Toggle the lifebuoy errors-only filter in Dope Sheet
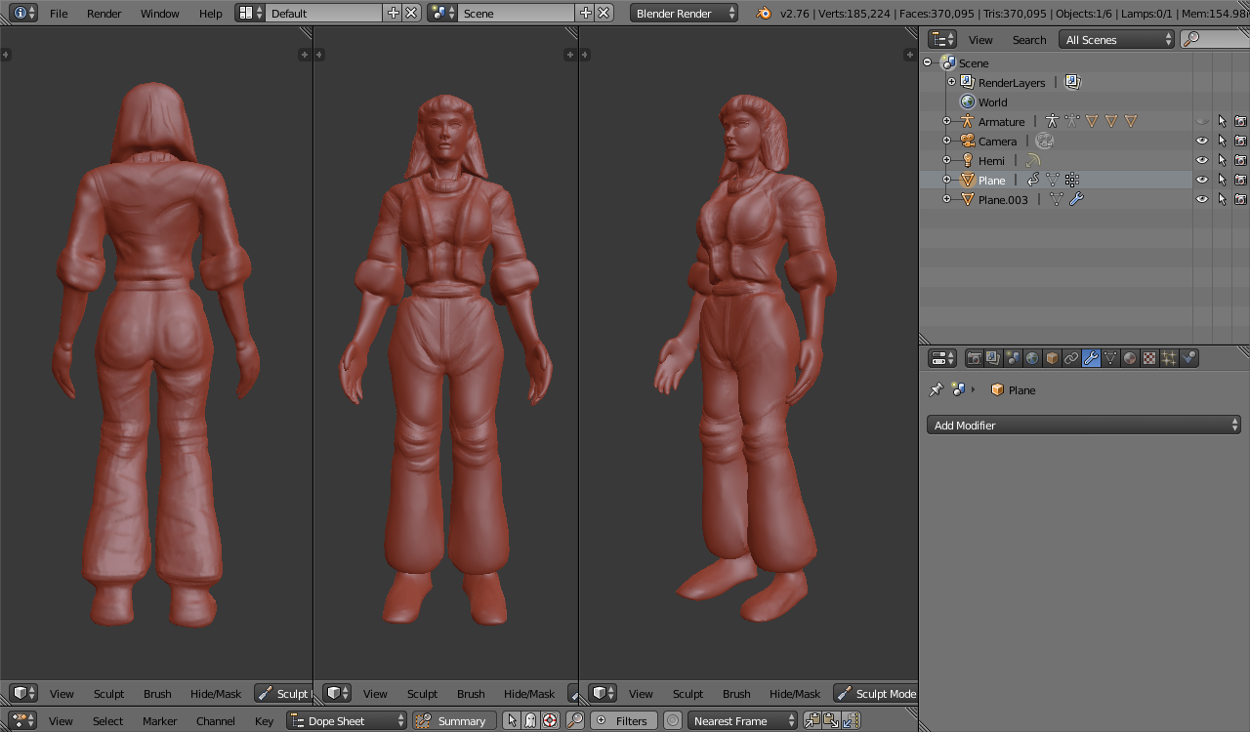Image resolution: width=1250 pixels, height=732 pixels. pyautogui.click(x=550, y=720)
